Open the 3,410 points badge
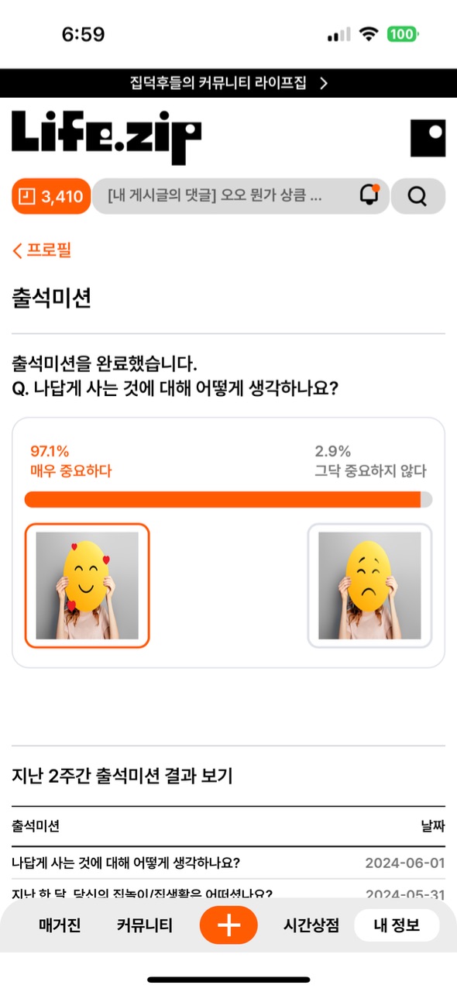Viewport: 457px width, 992px height. click(51, 196)
